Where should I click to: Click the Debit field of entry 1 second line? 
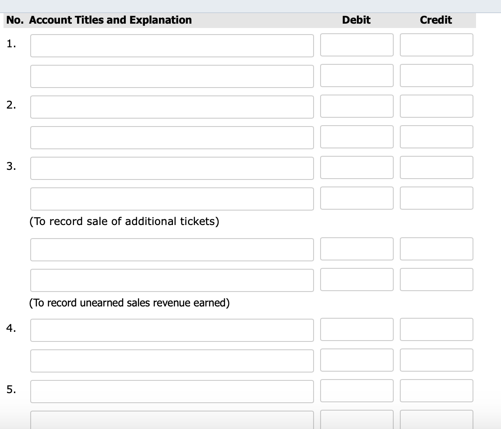[x=356, y=76]
